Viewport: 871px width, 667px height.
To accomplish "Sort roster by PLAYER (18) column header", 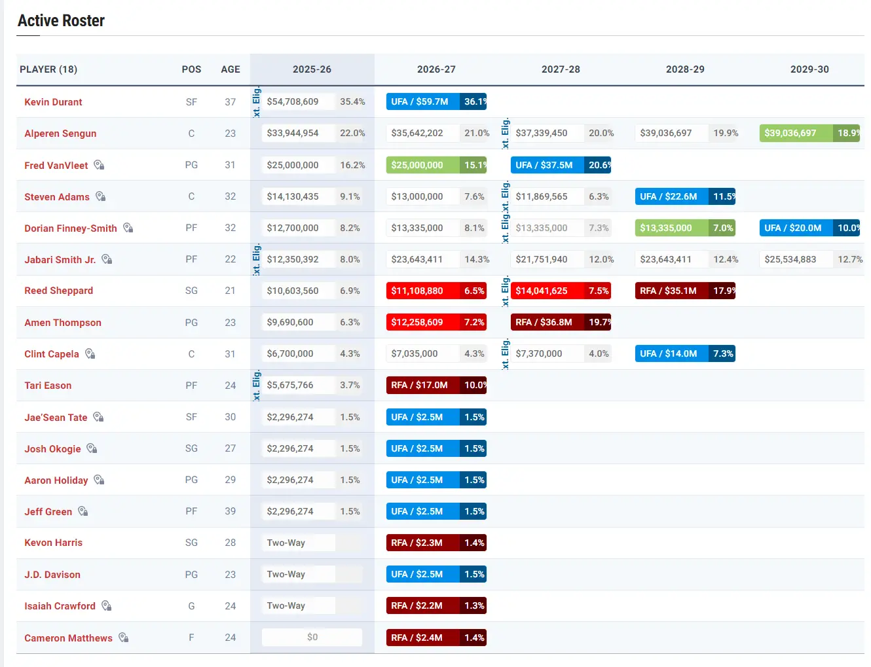I will click(48, 69).
